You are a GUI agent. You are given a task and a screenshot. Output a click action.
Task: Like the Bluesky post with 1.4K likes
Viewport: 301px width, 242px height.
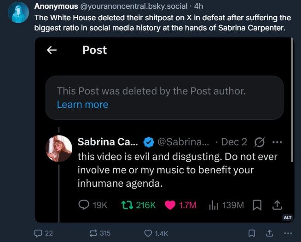[x=148, y=233]
